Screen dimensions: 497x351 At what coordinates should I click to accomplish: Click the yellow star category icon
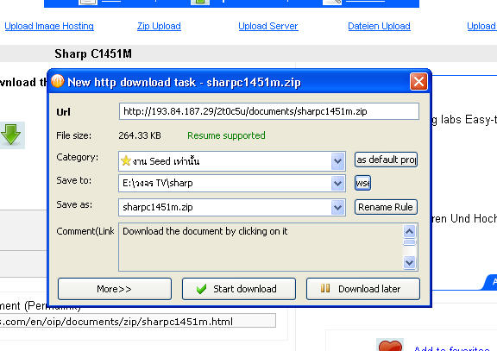point(126,160)
